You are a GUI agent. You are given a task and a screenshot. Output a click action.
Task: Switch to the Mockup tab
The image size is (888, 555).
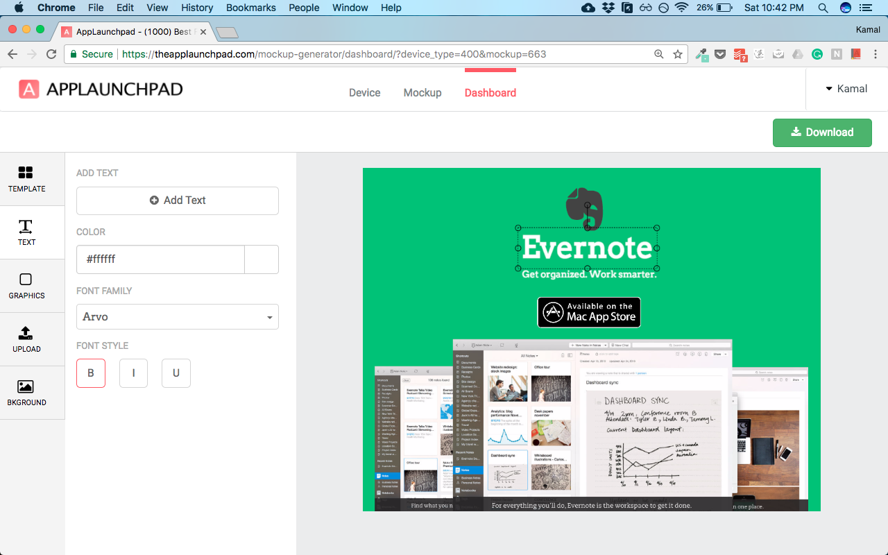422,93
